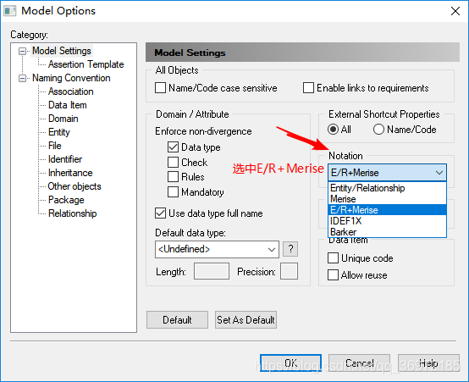Open Help for Model Options
469x382 pixels.
428,363
